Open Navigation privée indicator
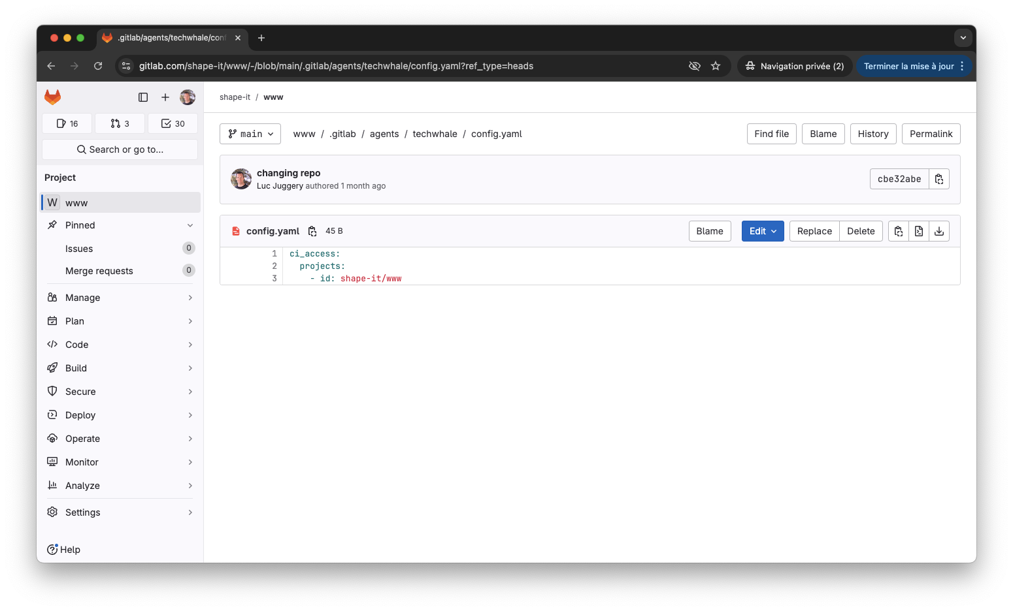Viewport: 1013px width, 611px height. coord(795,66)
